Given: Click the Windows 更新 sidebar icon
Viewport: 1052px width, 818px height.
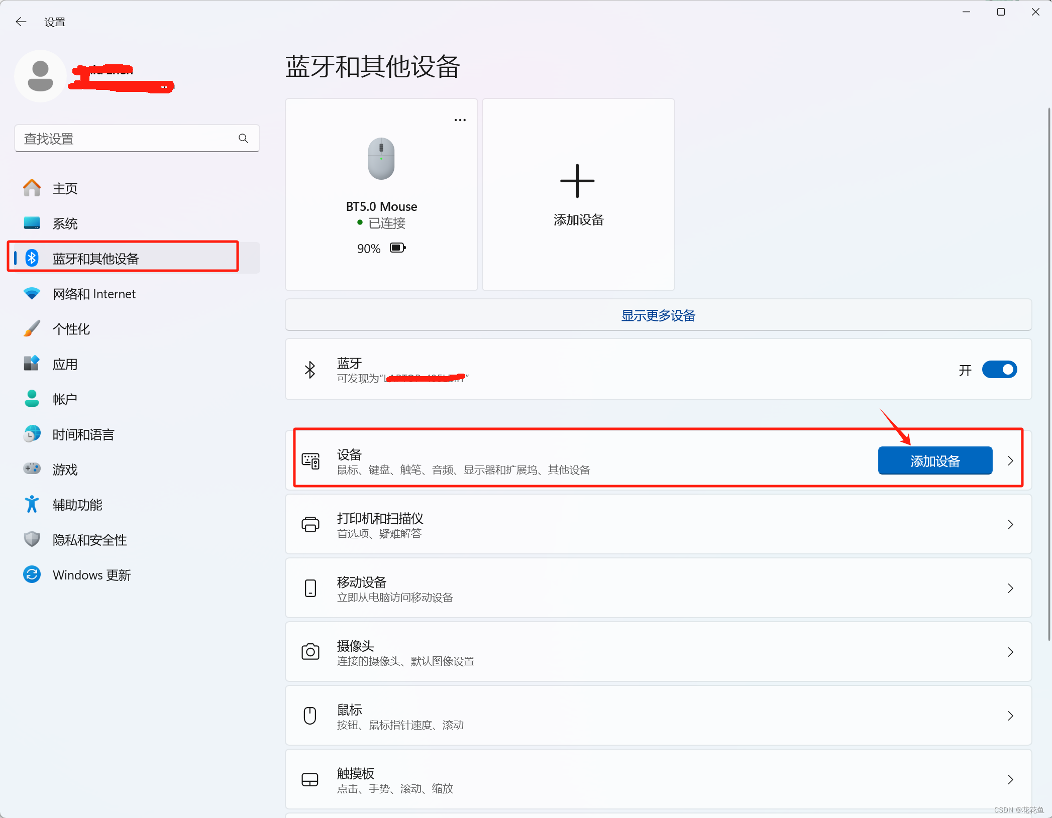Looking at the screenshot, I should [x=32, y=574].
